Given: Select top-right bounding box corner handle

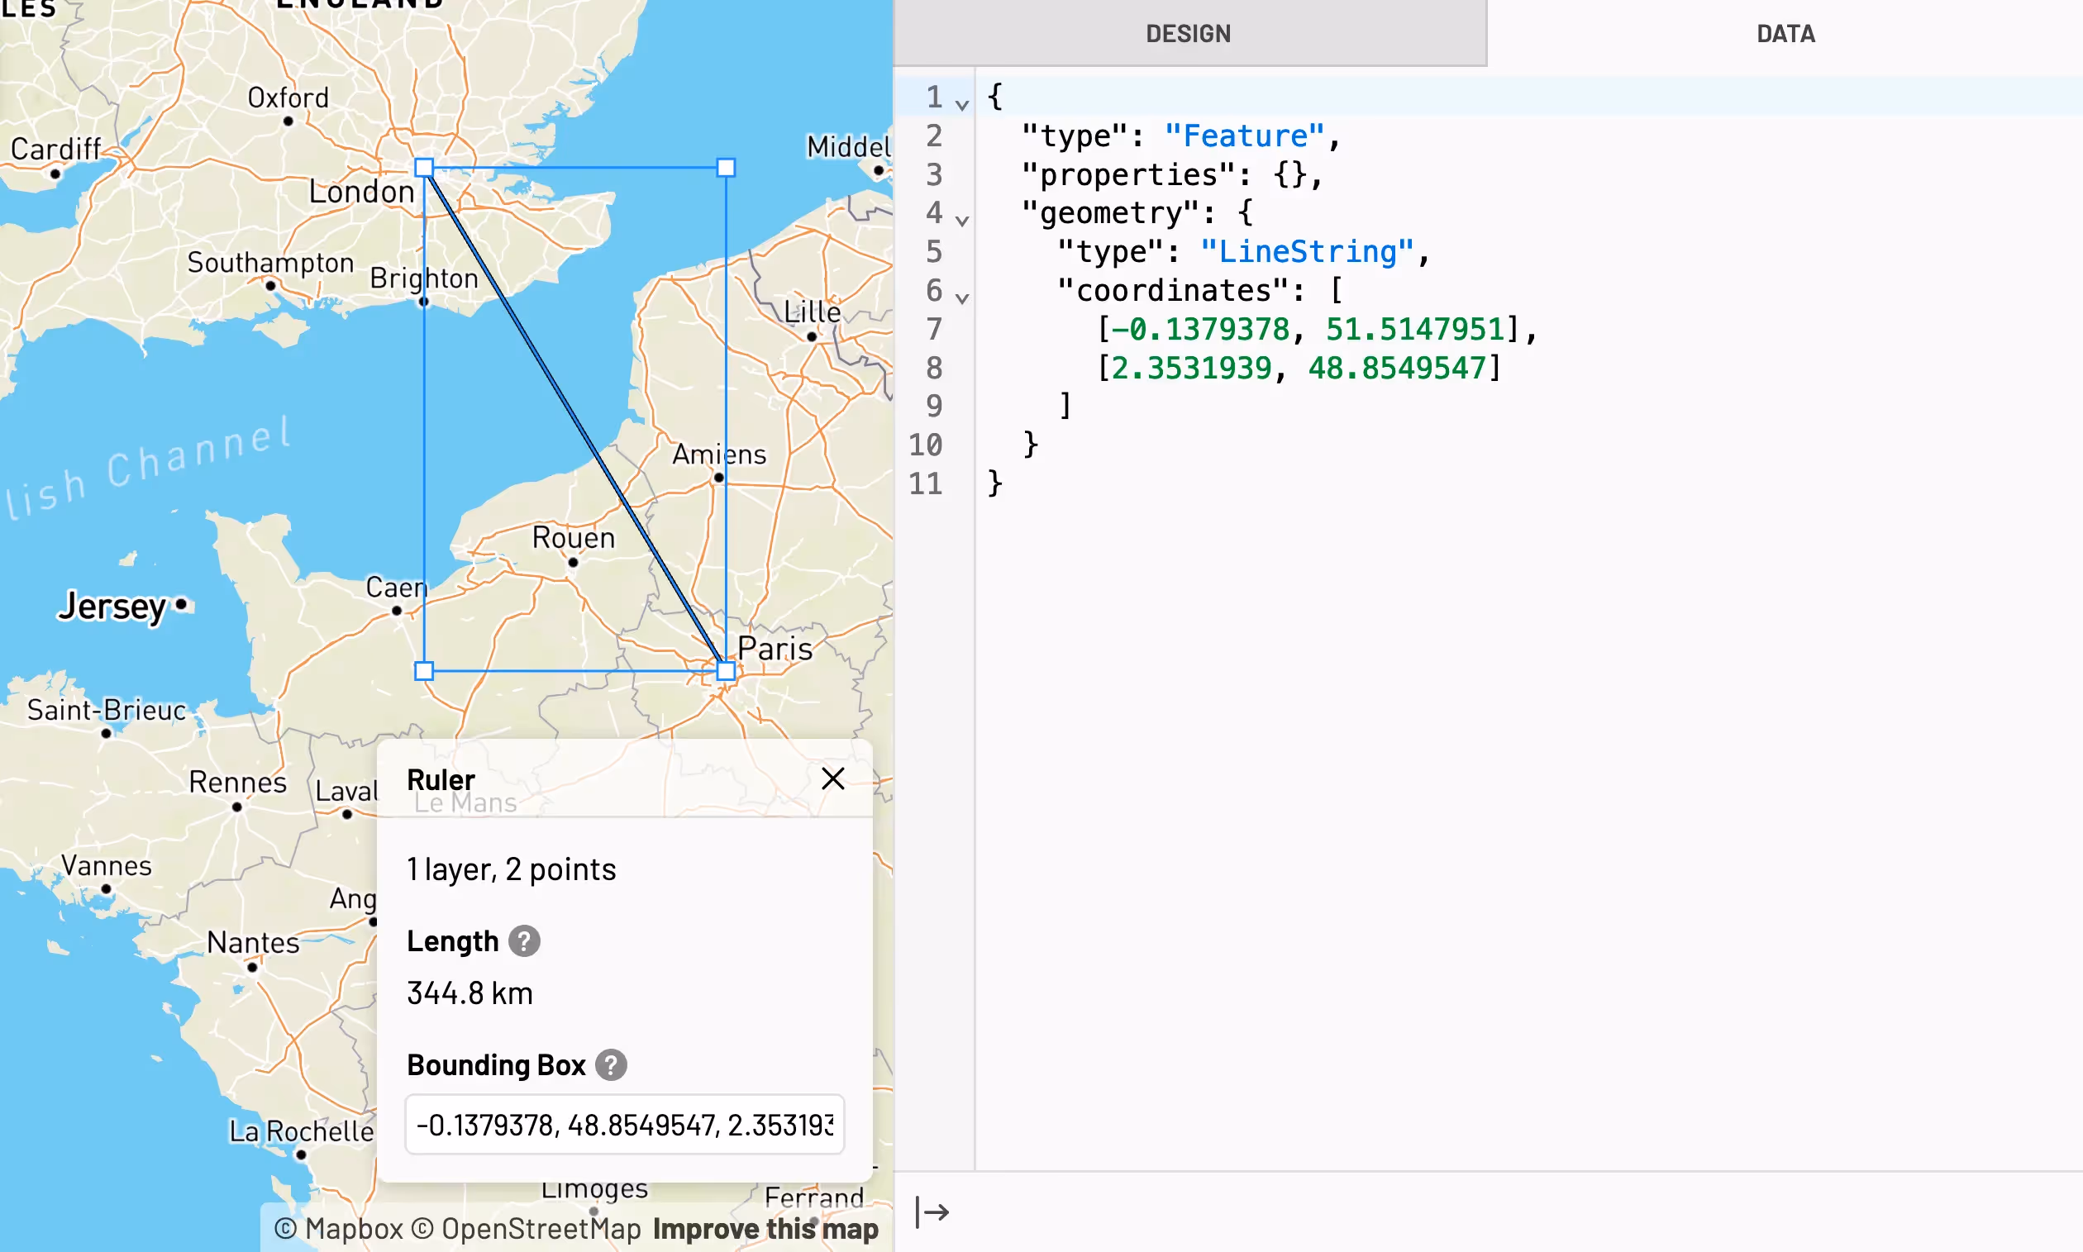Looking at the screenshot, I should (x=726, y=168).
